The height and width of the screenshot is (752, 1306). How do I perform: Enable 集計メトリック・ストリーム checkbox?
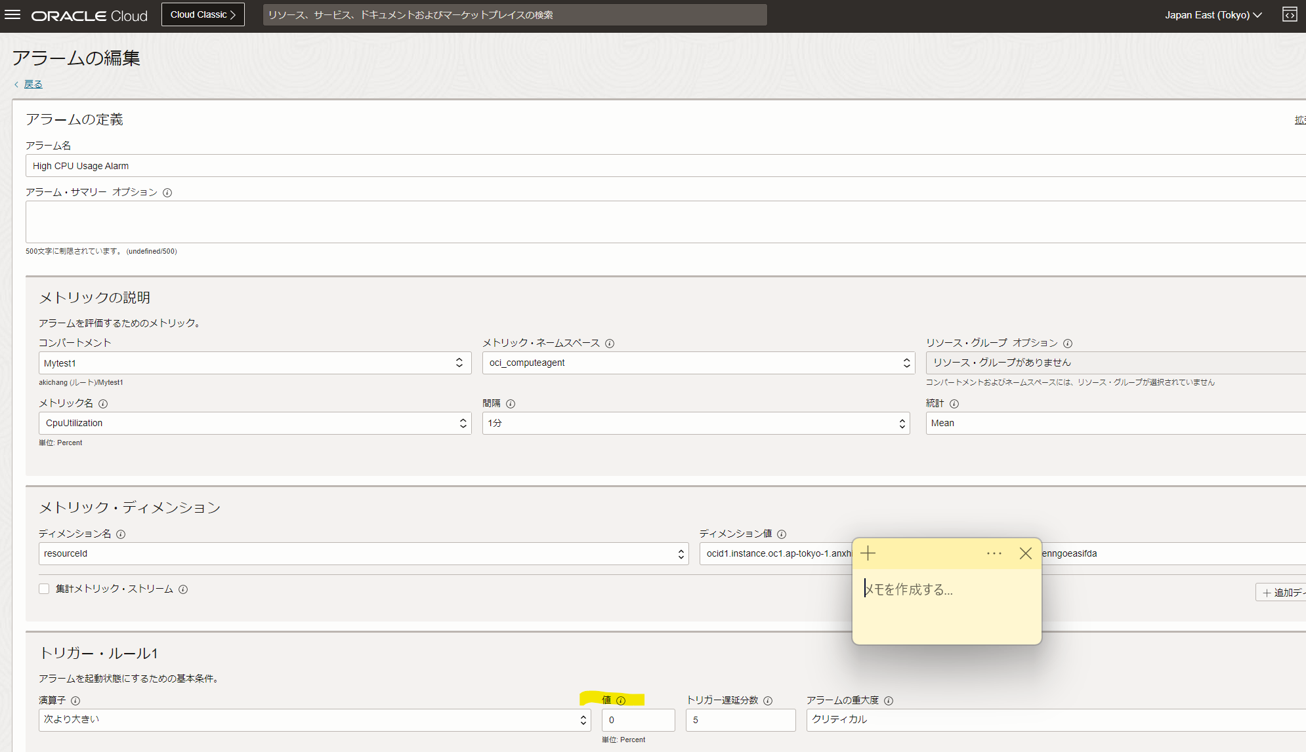pos(44,589)
